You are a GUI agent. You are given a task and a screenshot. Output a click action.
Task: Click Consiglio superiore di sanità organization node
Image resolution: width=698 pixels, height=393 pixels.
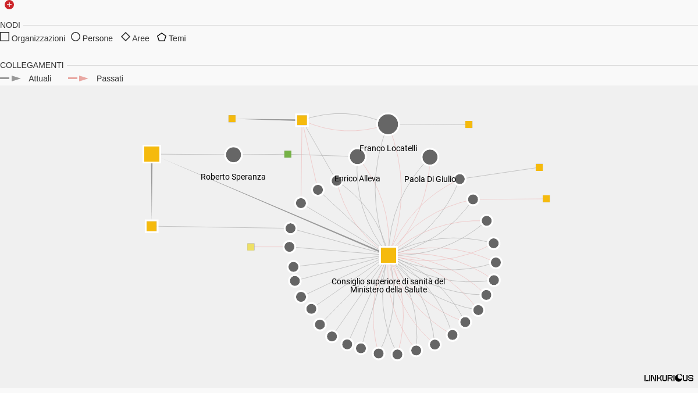(389, 255)
